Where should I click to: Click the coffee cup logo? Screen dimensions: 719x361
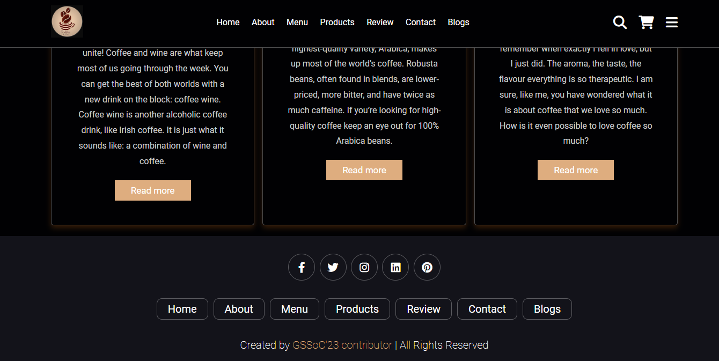[67, 21]
